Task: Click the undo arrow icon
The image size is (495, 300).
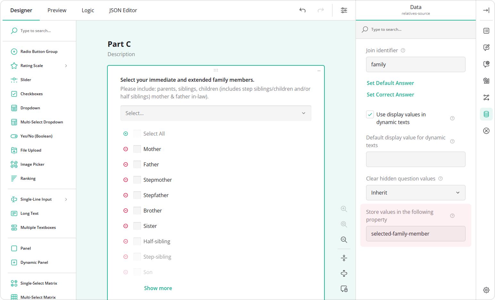Action: [302, 10]
